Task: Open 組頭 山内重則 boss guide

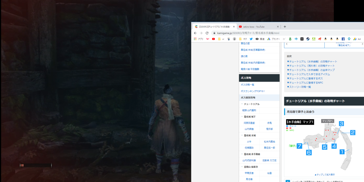Action: [x=249, y=111]
